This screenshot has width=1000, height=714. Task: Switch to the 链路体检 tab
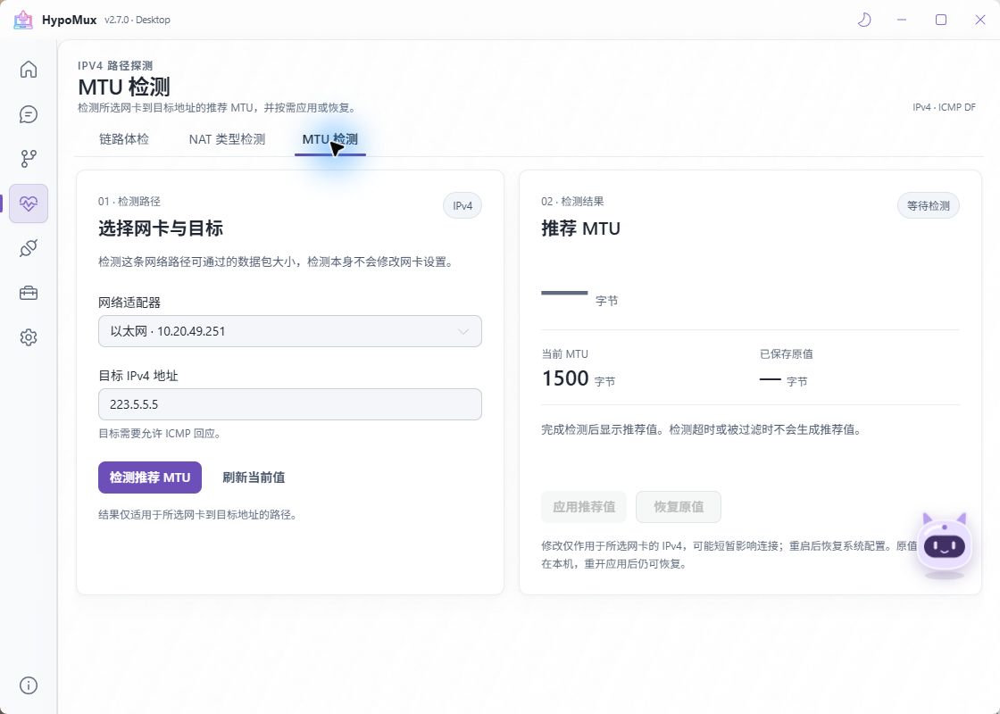pos(124,139)
